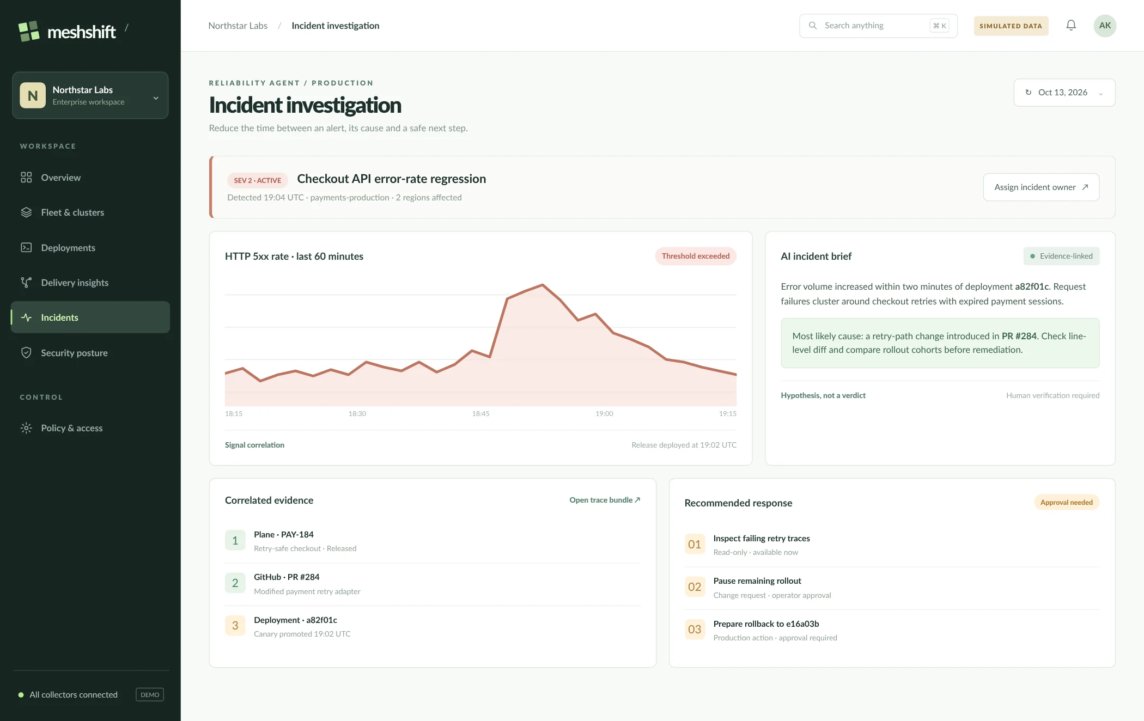The height and width of the screenshot is (721, 1144).
Task: Select evidence row Deployment · a82f01c
Action: (x=433, y=626)
